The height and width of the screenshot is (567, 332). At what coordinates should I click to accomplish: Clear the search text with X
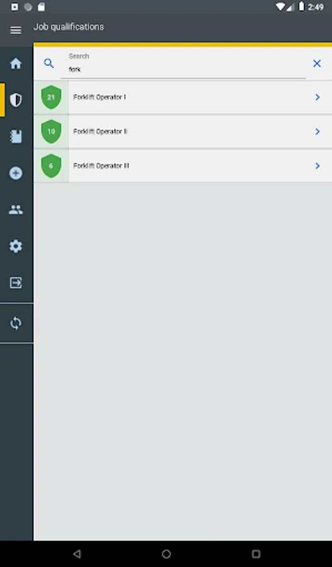317,64
